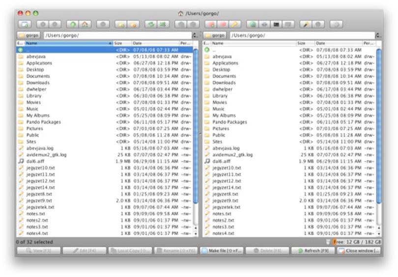Add a bookmark with the heart-plus icon
Screen dimensions: 398x277
coord(211,25)
